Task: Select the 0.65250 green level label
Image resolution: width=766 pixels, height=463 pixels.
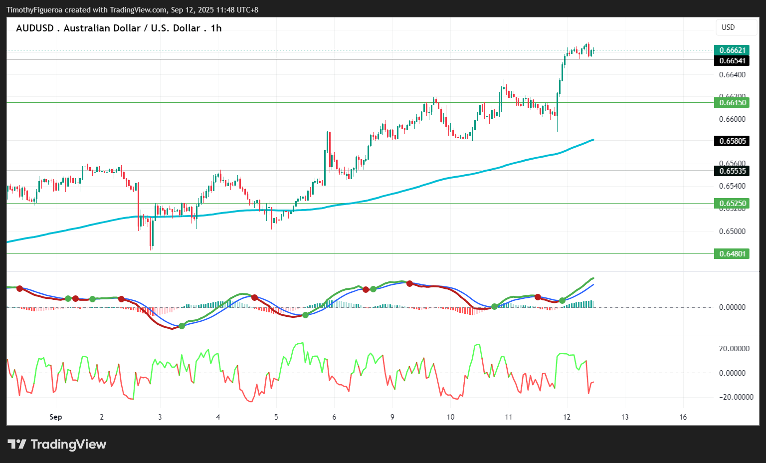Action: 732,204
